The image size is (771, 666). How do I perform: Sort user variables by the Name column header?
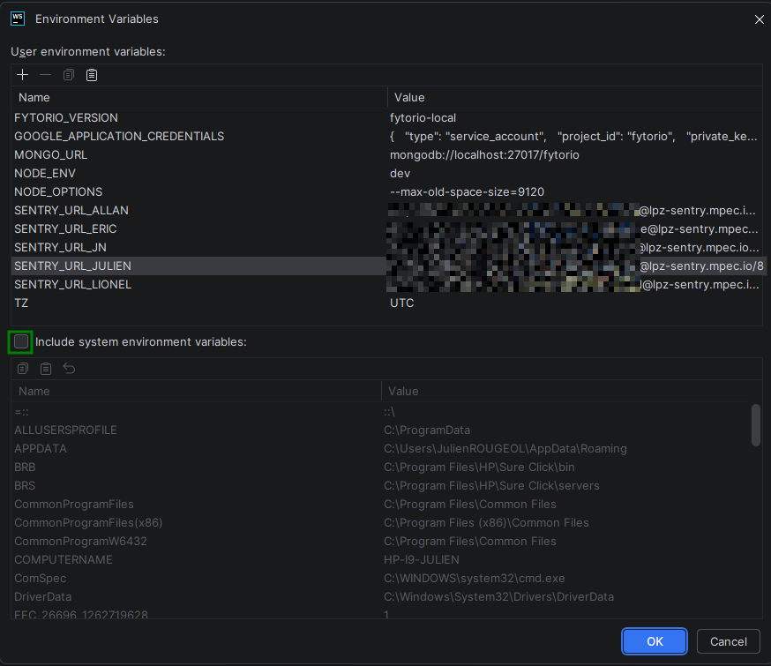[x=35, y=97]
